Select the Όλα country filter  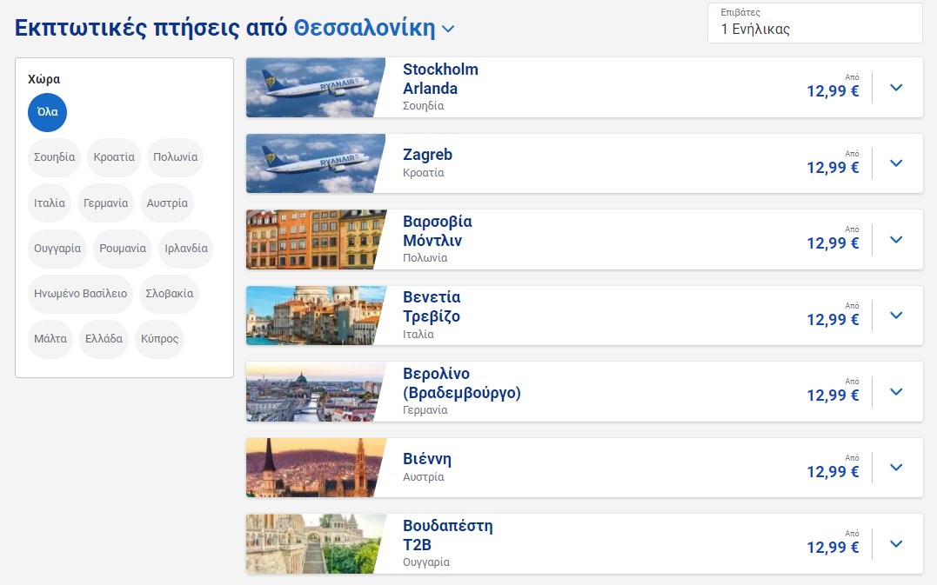point(47,112)
